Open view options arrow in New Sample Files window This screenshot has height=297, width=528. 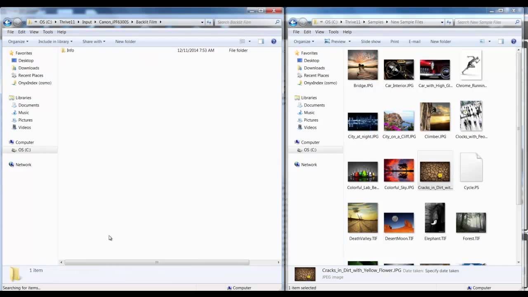click(490, 41)
